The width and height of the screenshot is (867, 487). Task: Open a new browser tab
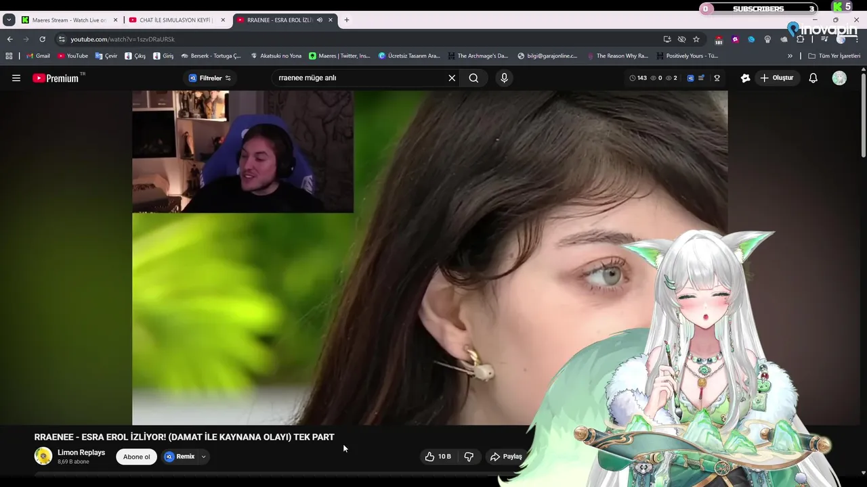(347, 20)
